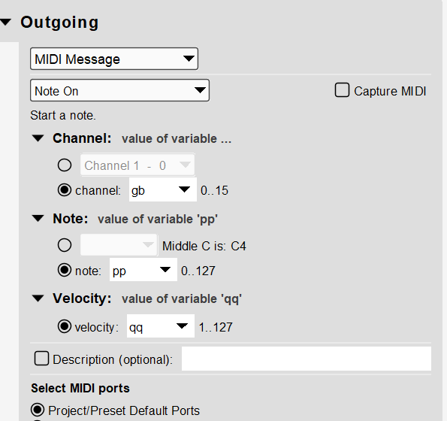Open the gb channel variable dropdown

tap(163, 189)
